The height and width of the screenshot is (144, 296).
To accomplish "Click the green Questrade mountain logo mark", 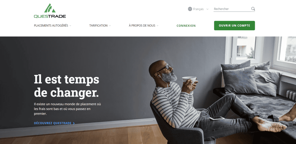I will 50,8.
